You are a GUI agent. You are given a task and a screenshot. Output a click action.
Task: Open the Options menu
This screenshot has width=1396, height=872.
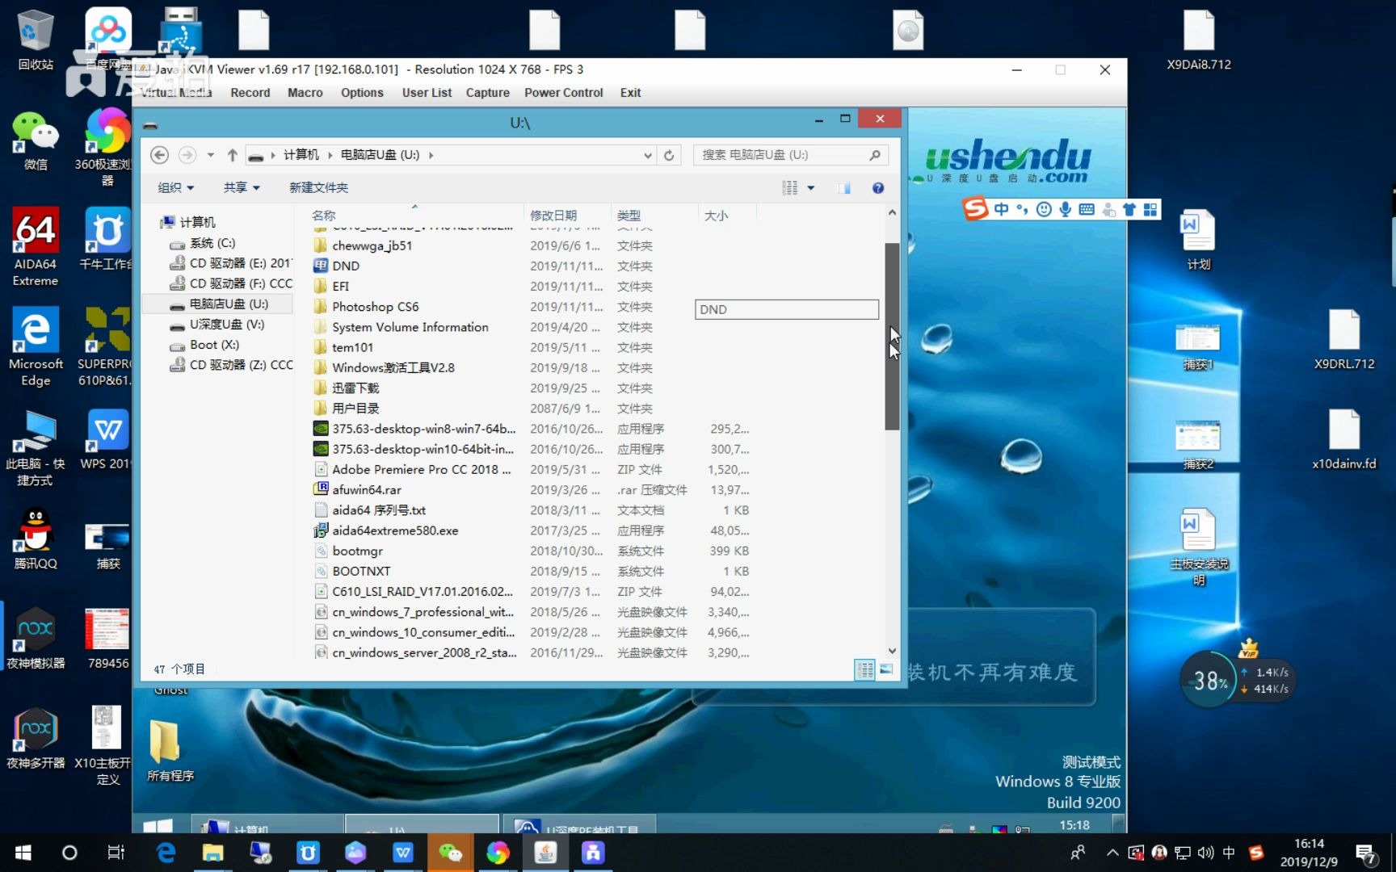[x=362, y=93]
